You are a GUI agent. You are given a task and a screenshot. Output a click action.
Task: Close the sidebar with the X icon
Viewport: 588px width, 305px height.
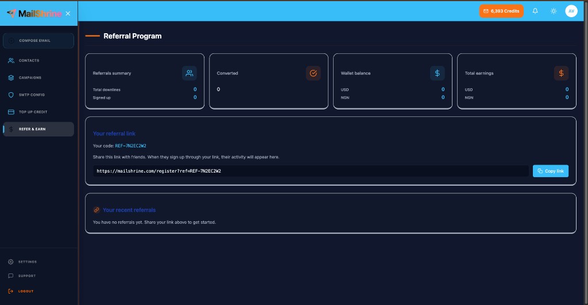click(68, 13)
